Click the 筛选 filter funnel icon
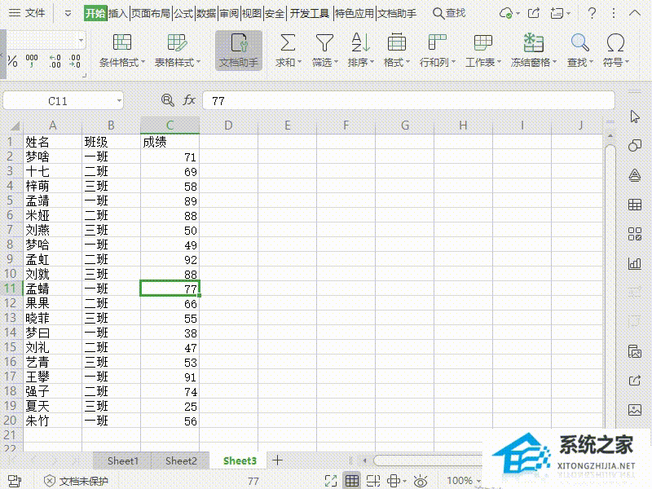The width and height of the screenshot is (652, 489). 324,42
